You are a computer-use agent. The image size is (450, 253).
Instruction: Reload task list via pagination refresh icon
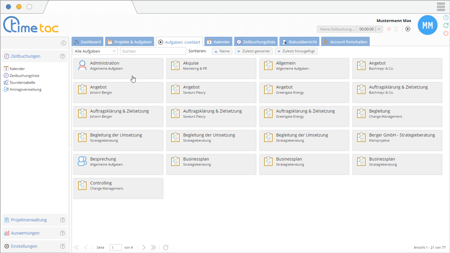[166, 247]
